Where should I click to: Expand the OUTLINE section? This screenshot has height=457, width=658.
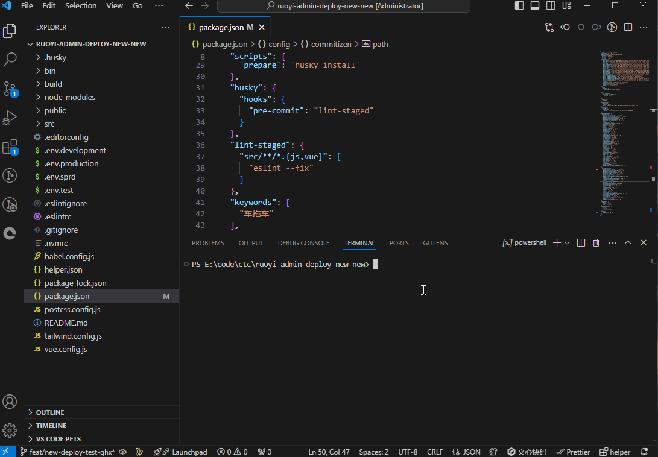(x=102, y=412)
